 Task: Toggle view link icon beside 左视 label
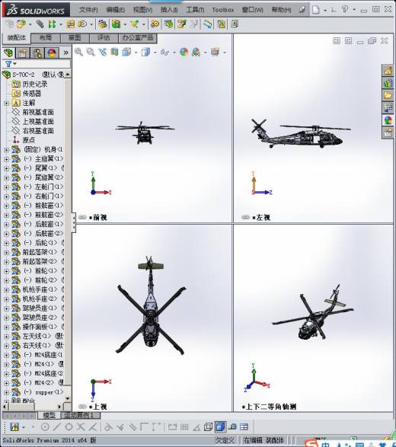pyautogui.click(x=245, y=218)
